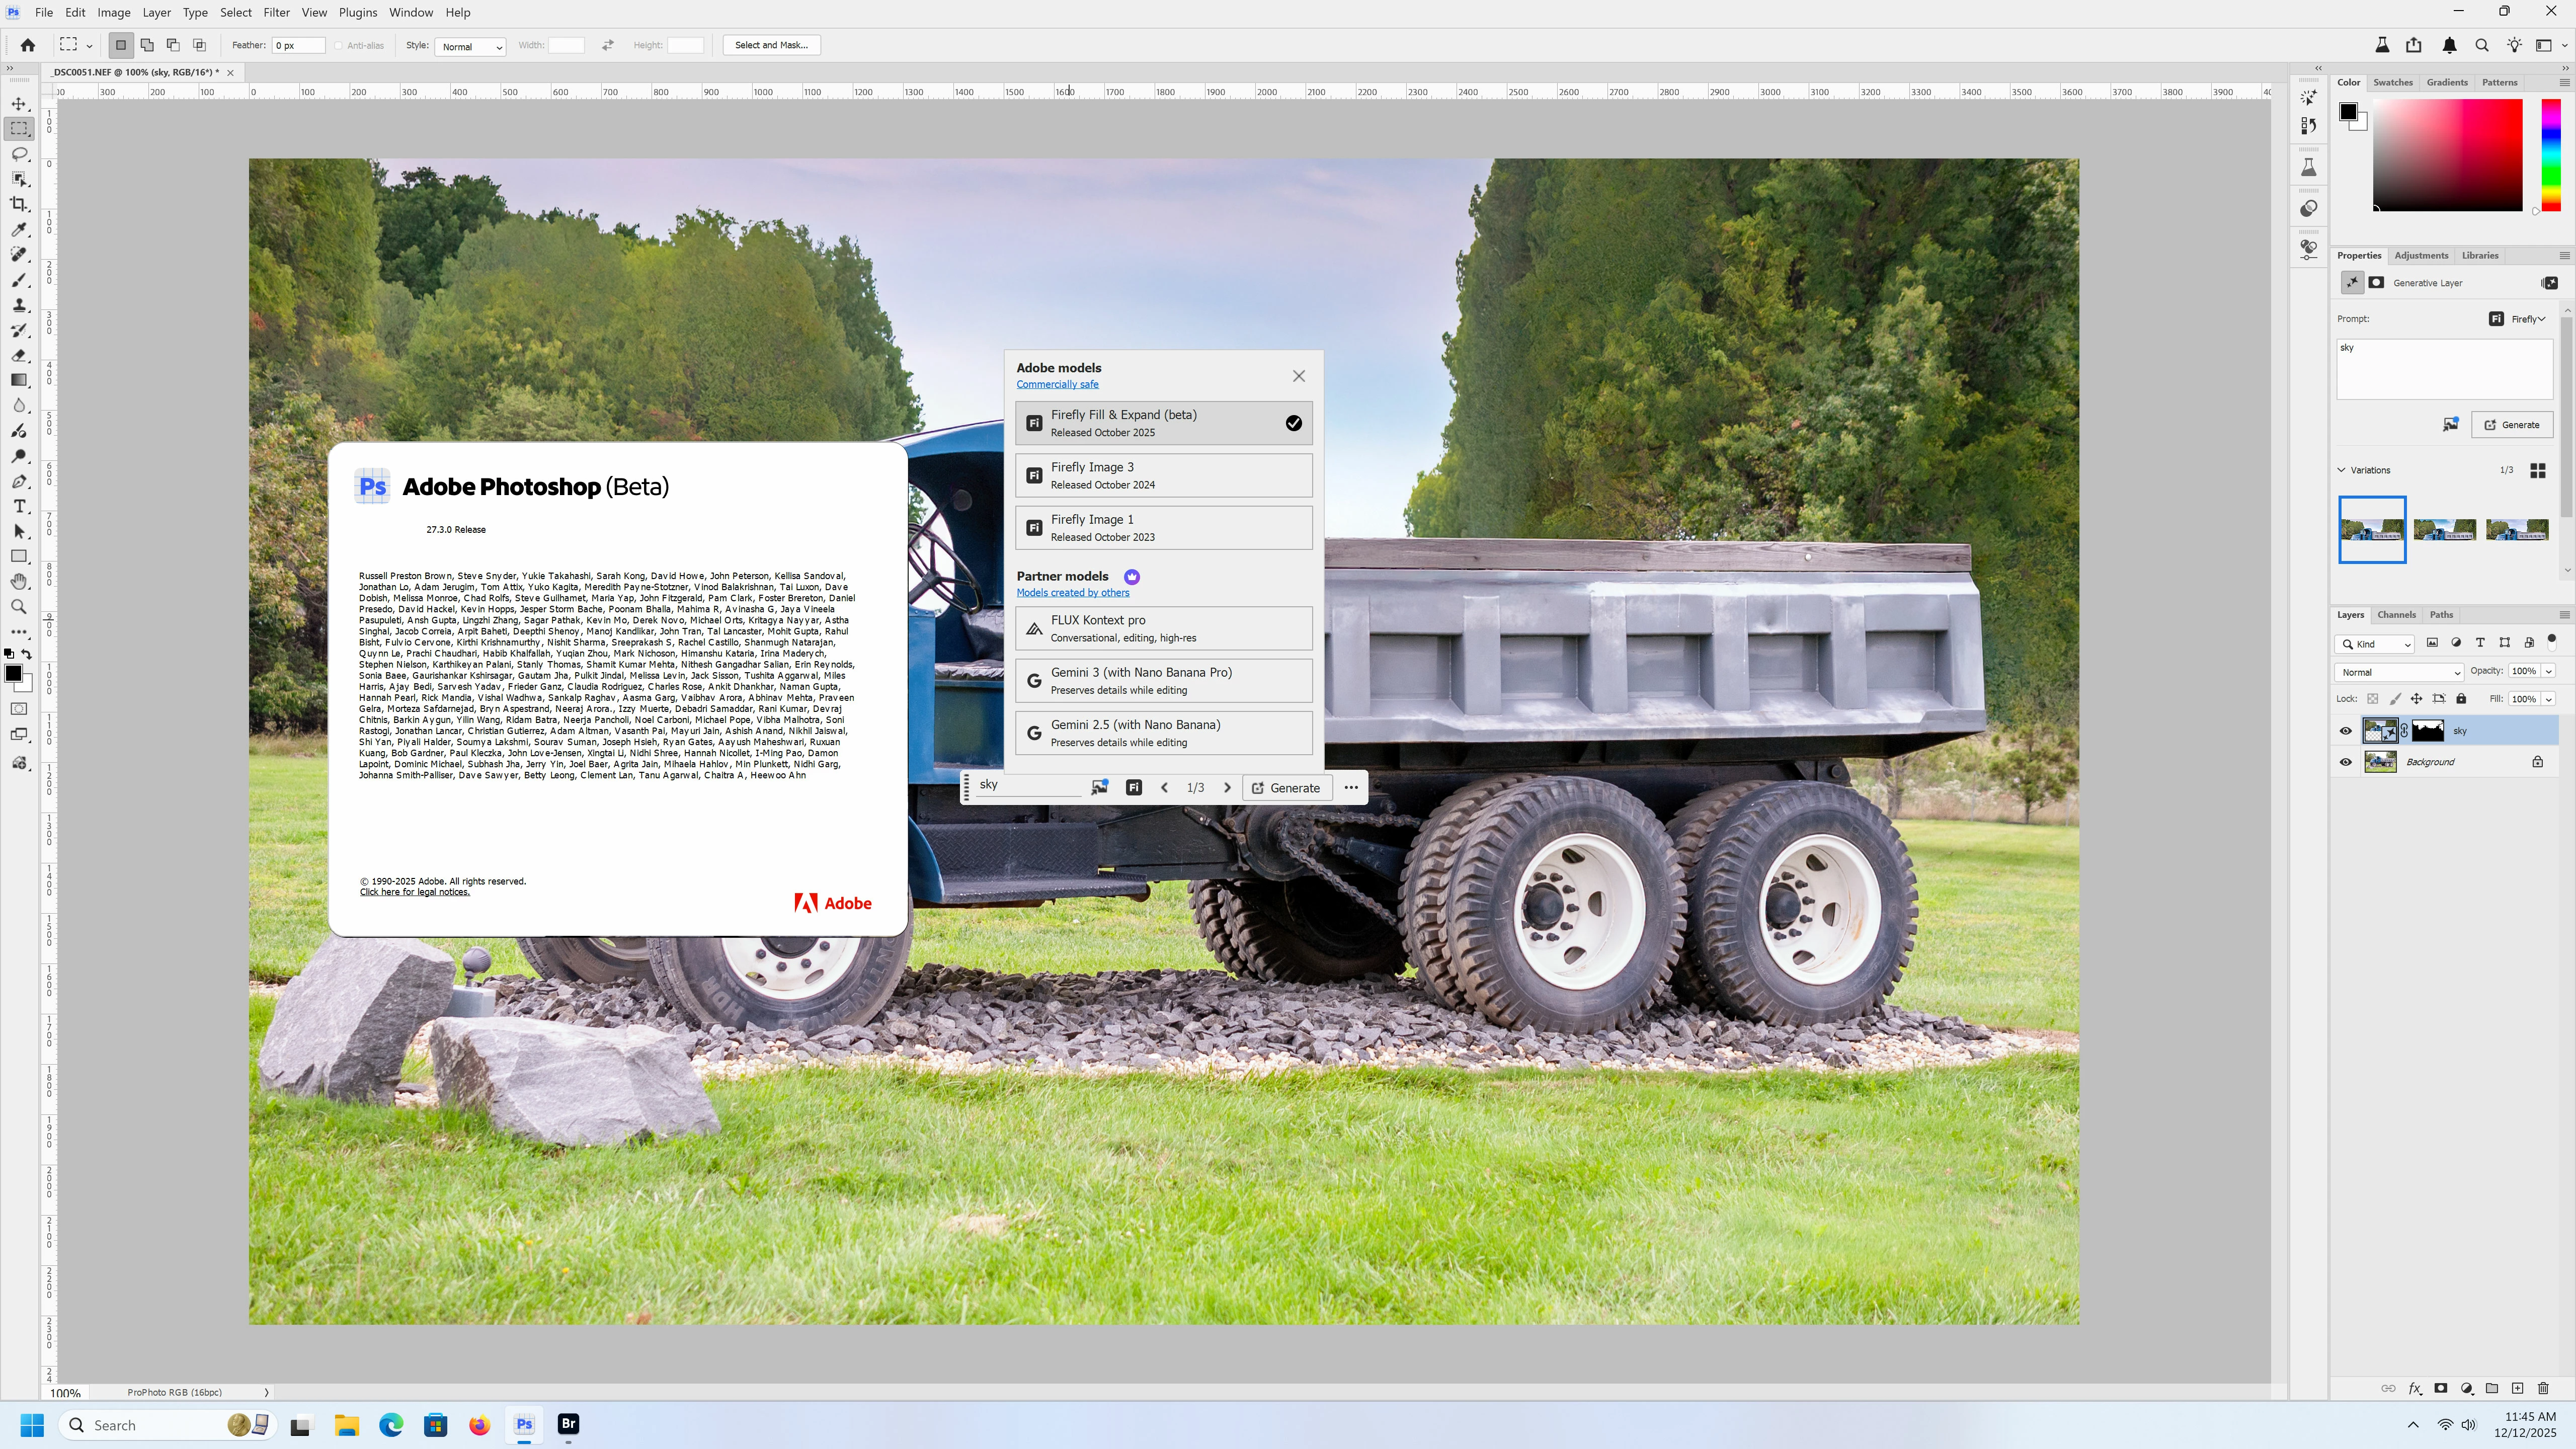Switch to the Adjustments tab
2576x1449 pixels.
tap(2421, 255)
